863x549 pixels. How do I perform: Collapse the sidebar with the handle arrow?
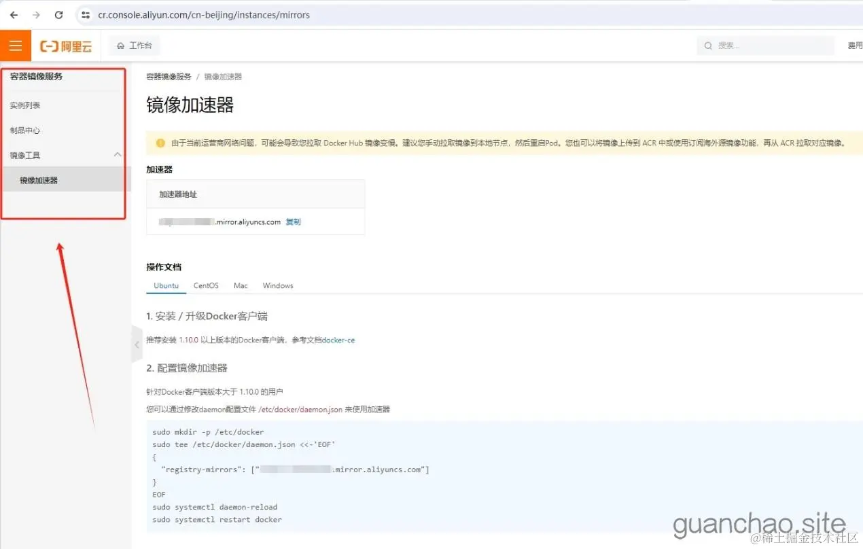click(x=137, y=344)
